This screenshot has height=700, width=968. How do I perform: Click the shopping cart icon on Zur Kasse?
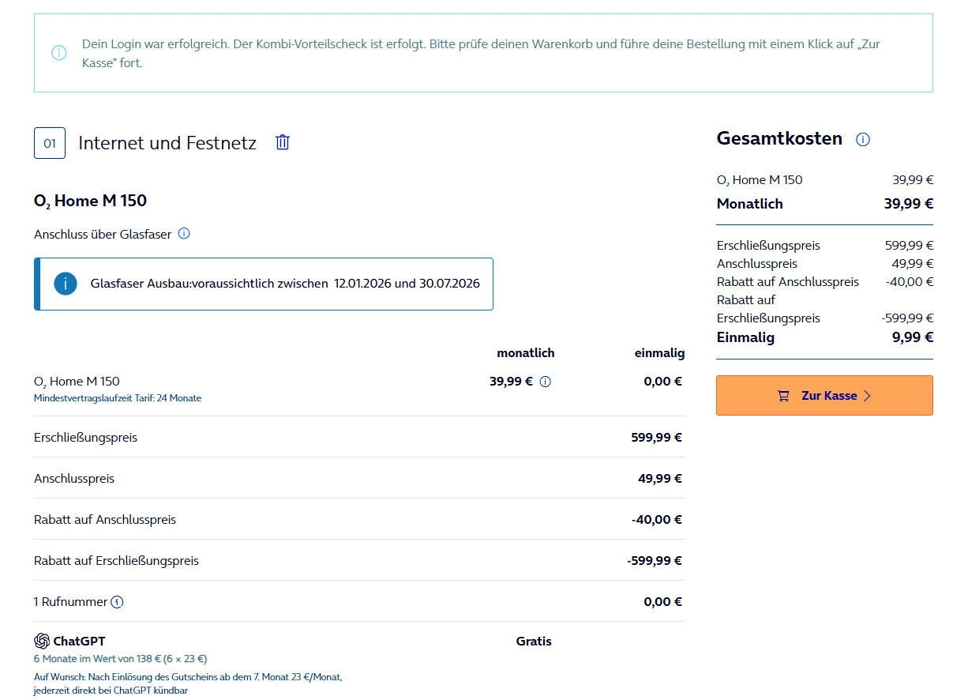click(783, 396)
